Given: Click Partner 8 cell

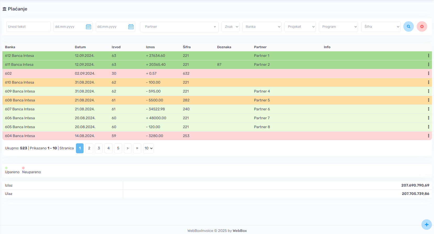Looking at the screenshot, I should pos(262,127).
